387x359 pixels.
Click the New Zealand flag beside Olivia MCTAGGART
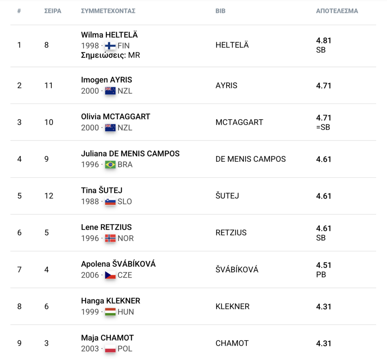[110, 128]
